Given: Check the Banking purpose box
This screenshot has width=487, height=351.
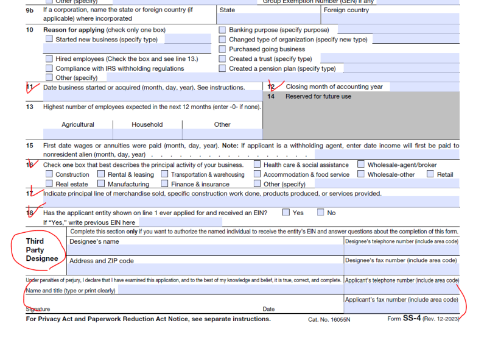Looking at the screenshot, I should click(x=222, y=30).
